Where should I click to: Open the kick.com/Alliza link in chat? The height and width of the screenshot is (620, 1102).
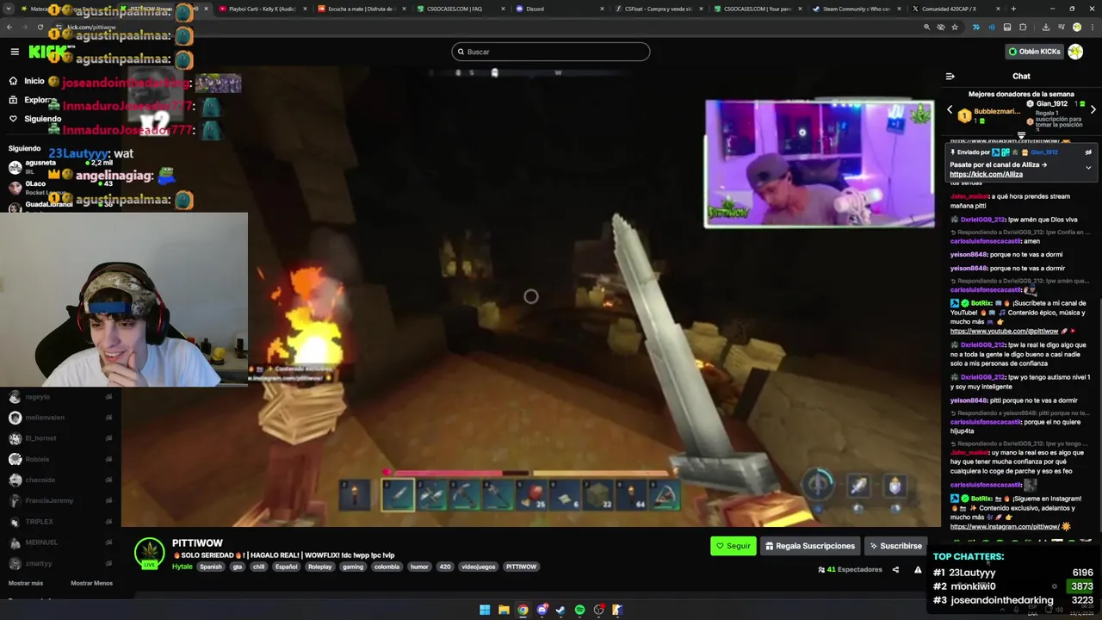pyautogui.click(x=986, y=174)
